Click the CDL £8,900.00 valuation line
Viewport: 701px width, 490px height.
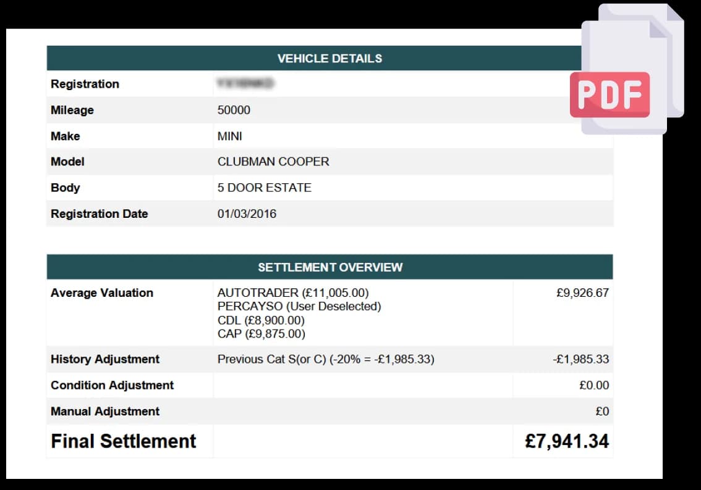pyautogui.click(x=261, y=320)
